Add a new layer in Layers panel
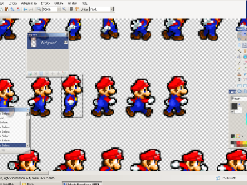 tap(30, 73)
